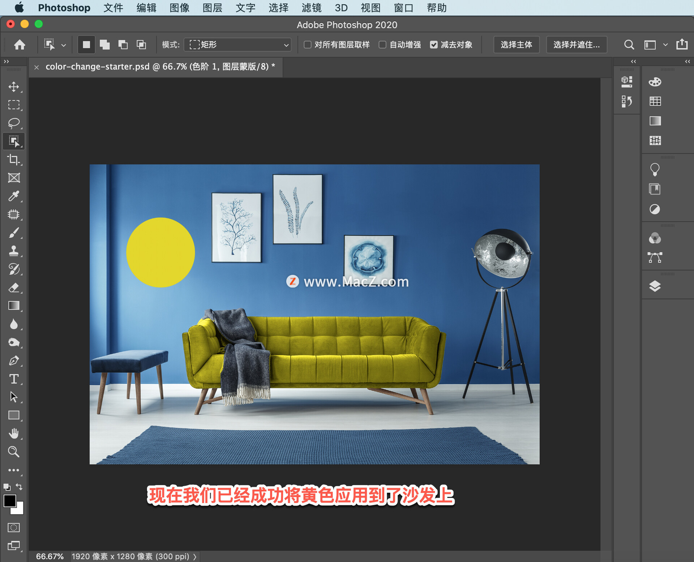
Task: Select the Spot Healing Brush tool
Action: 14,215
